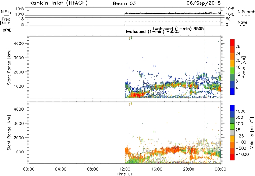Click the velocity panel 'Slant Range [km]' label

click(x=9, y=133)
